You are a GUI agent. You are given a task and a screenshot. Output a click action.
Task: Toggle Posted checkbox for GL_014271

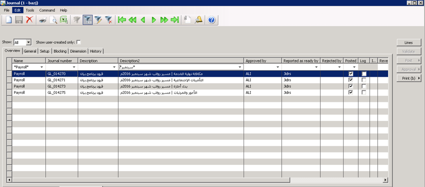[351, 80]
